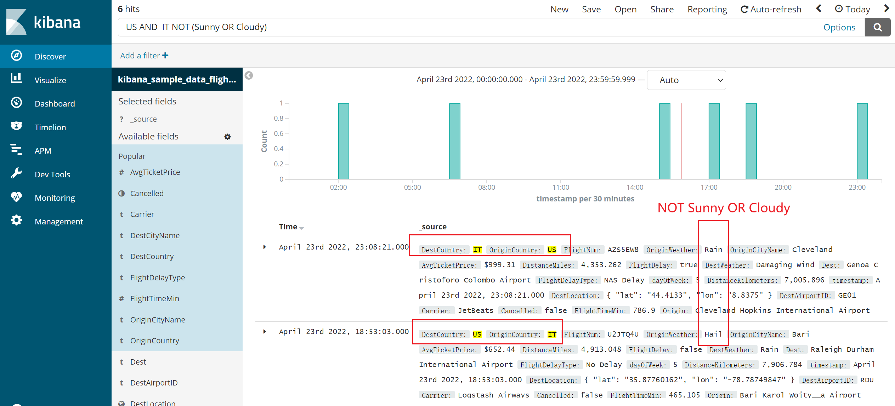Click the Dashboard gauge icon
The width and height of the screenshot is (895, 406).
pos(16,103)
